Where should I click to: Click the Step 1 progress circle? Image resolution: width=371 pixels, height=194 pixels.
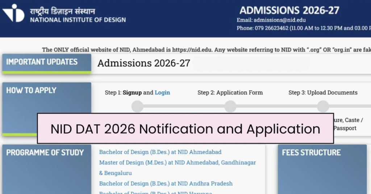pyautogui.click(x=137, y=106)
